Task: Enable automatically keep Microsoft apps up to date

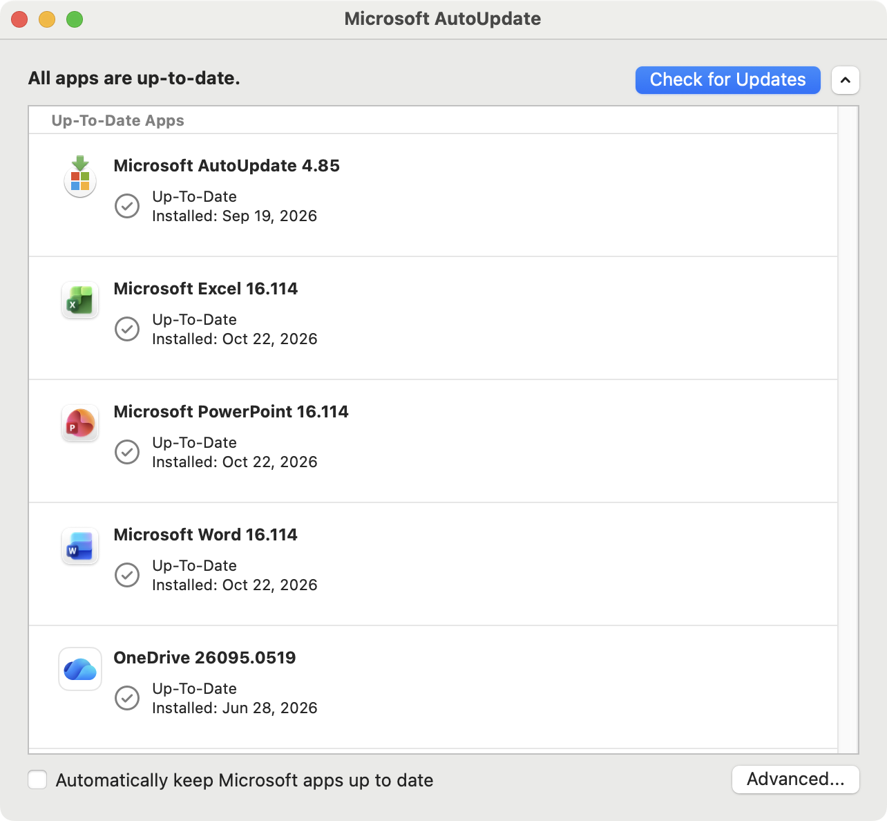Action: click(x=37, y=780)
